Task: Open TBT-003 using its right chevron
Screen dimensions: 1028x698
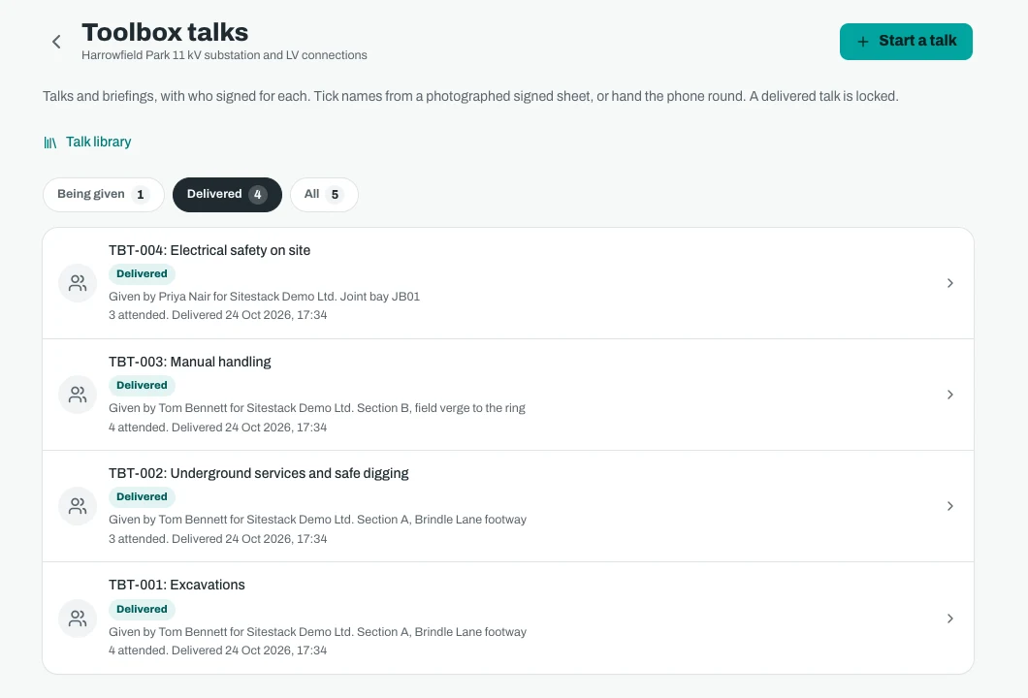Action: coord(950,395)
